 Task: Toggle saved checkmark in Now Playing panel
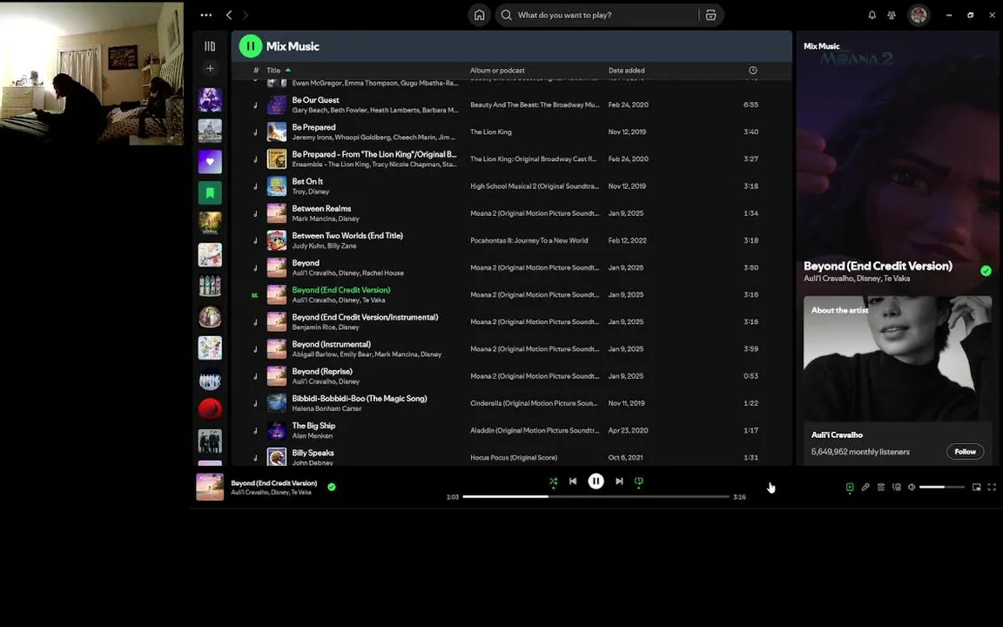986,271
